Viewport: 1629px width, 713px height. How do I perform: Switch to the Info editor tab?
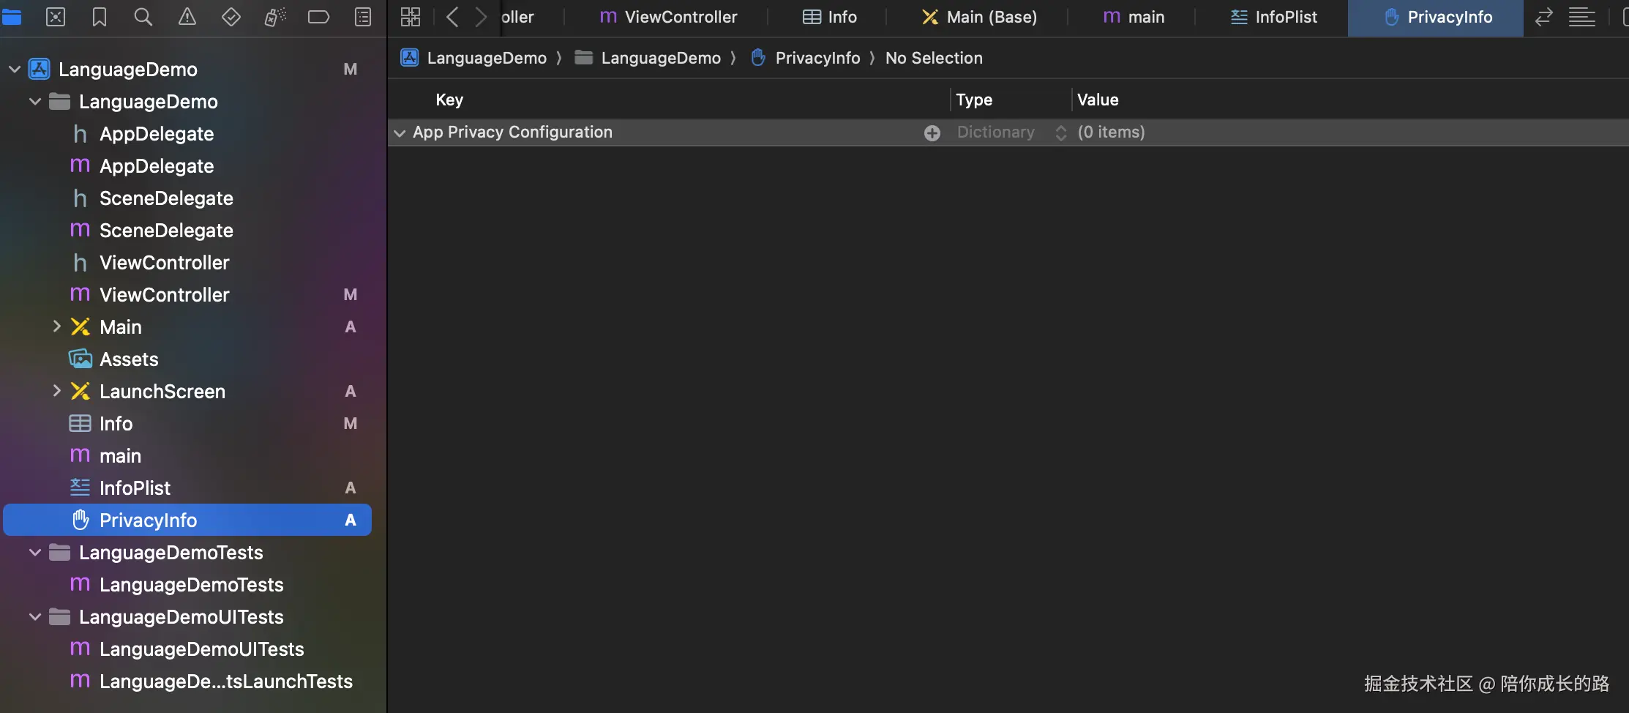829,17
